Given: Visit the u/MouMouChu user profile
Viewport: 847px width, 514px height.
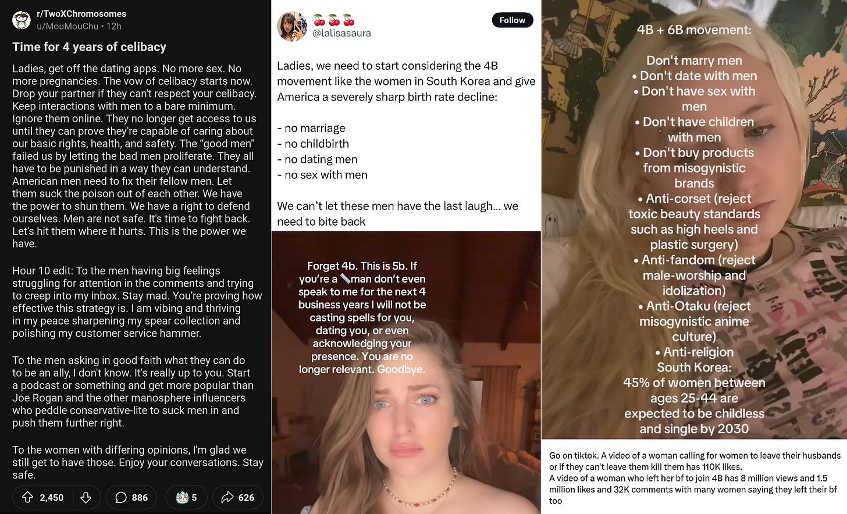Looking at the screenshot, I should pyautogui.click(x=67, y=26).
